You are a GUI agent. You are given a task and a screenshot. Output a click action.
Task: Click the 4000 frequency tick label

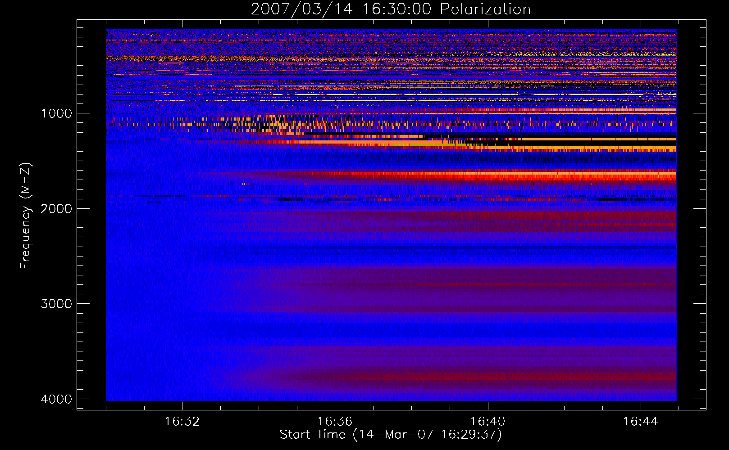point(56,399)
